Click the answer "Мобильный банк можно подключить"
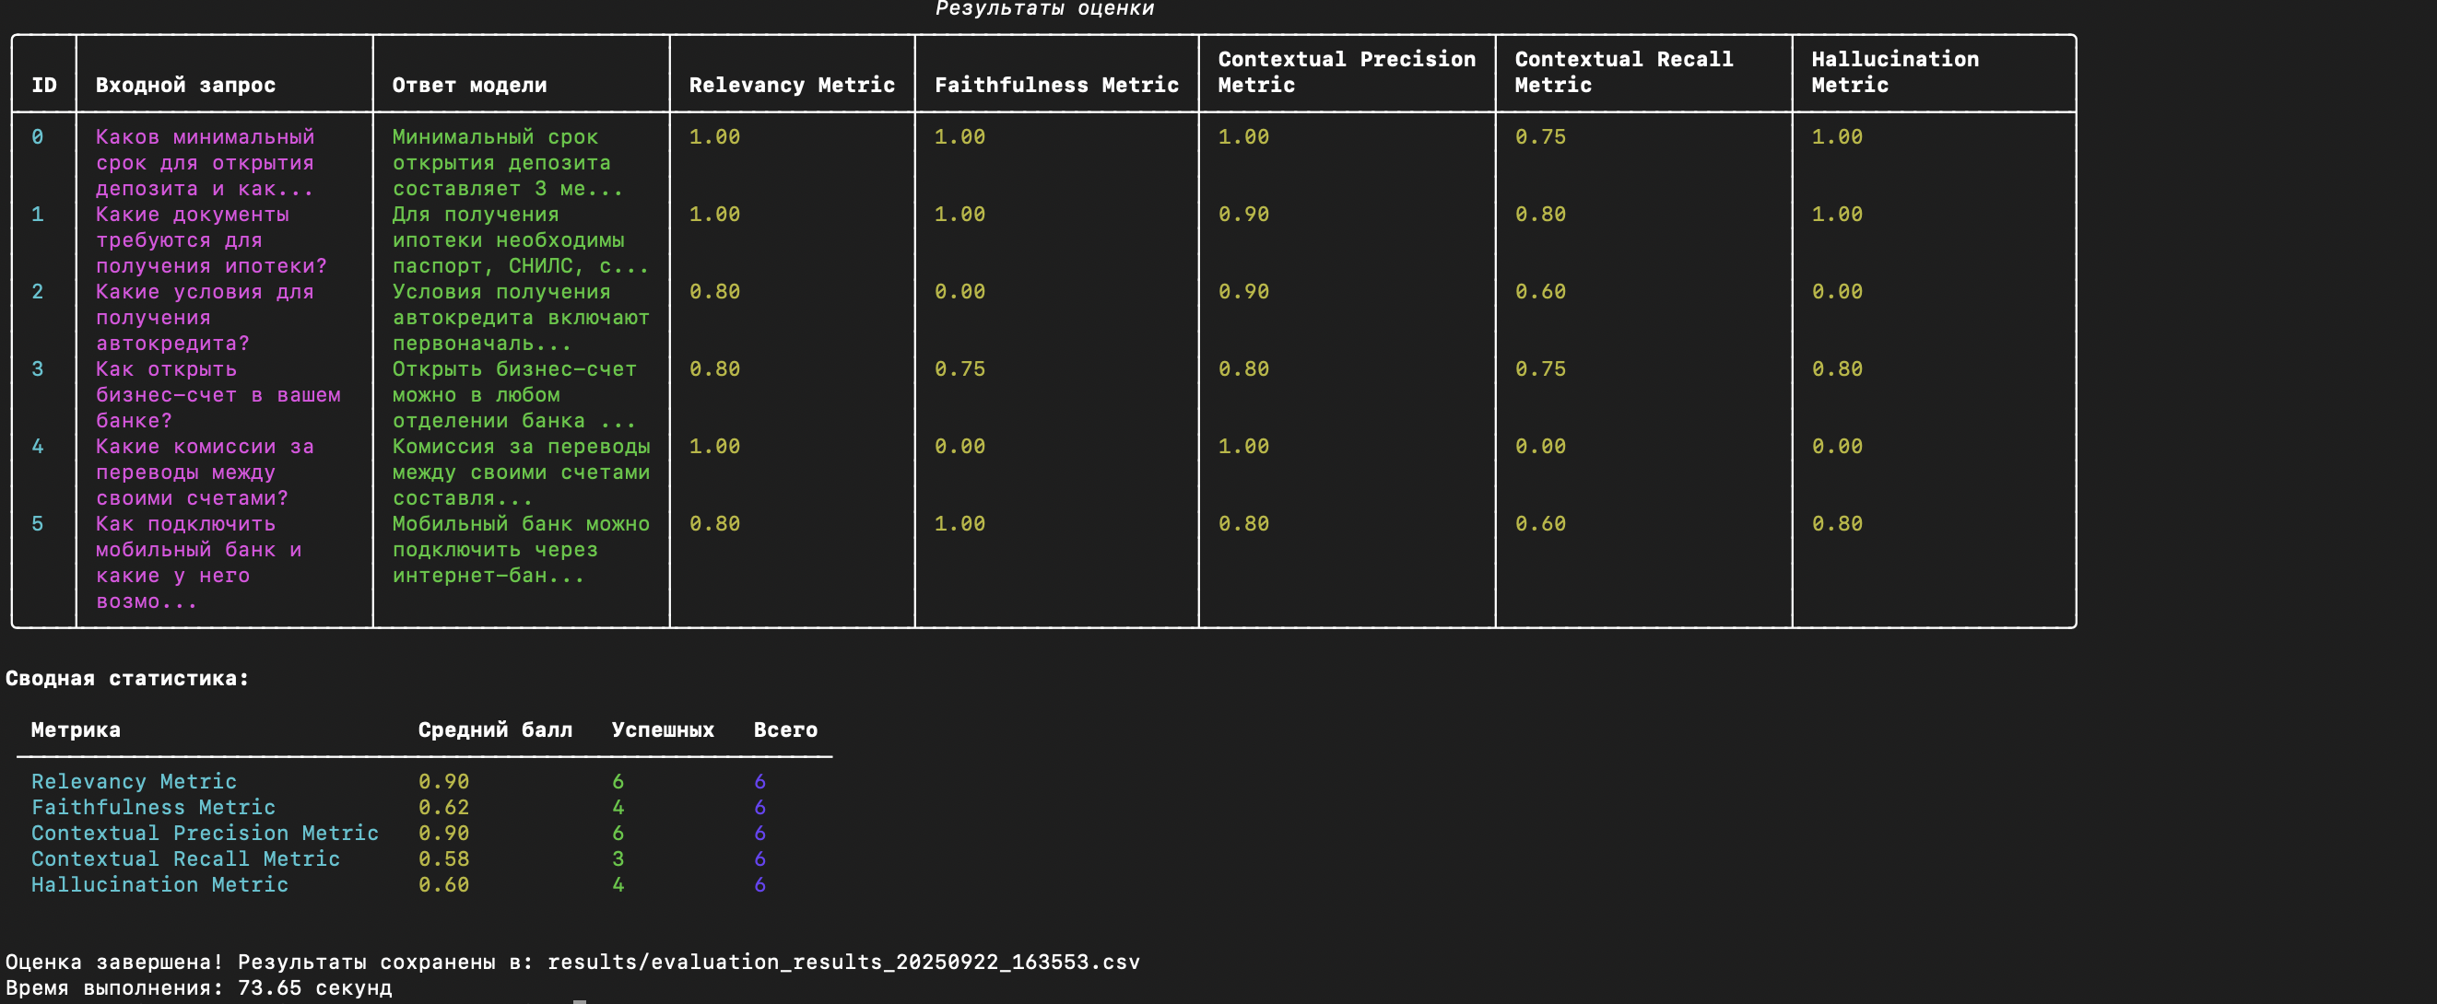 pos(522,537)
